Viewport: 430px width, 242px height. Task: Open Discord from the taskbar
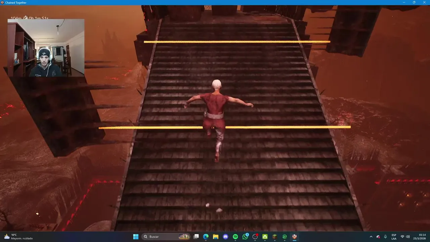tap(225, 237)
